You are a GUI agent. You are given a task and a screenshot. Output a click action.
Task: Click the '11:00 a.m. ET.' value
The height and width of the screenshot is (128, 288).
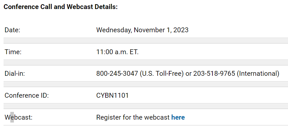tap(118, 52)
